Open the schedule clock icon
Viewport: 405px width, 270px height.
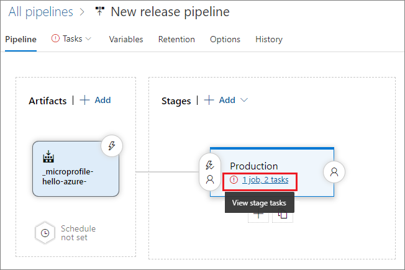[45, 233]
